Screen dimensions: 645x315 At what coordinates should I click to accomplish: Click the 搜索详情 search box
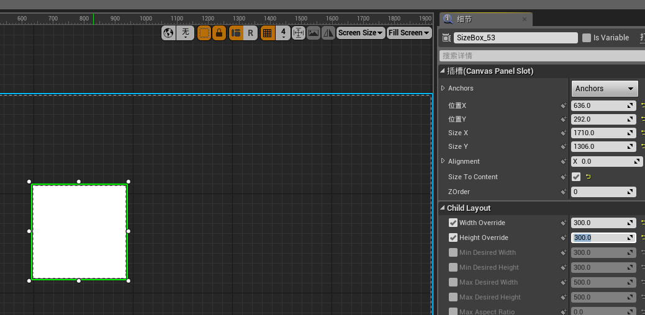(542, 56)
